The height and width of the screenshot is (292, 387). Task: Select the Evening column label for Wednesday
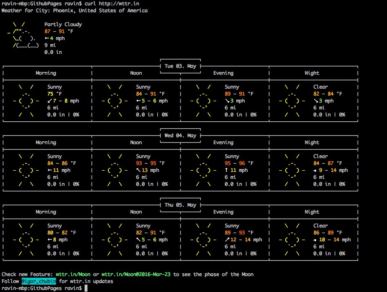point(223,142)
